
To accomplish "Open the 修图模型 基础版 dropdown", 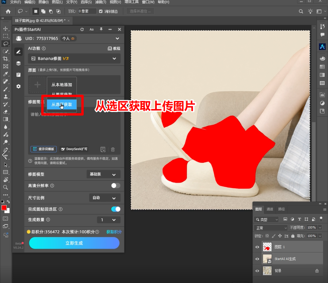I will (x=104, y=174).
